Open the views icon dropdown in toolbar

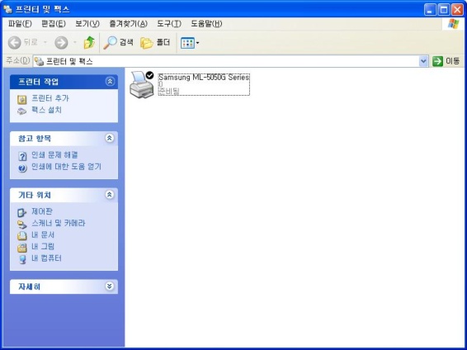tap(190, 43)
